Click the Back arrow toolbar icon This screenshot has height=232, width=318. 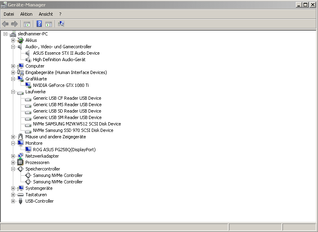click(x=5, y=24)
